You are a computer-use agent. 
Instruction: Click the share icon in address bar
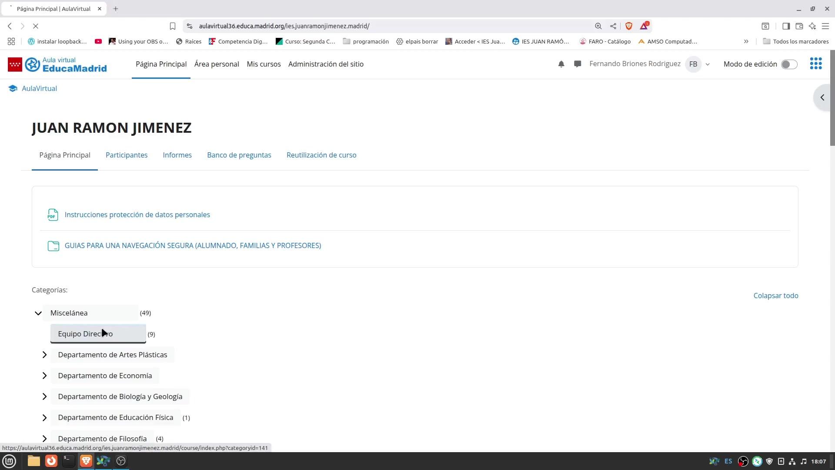613,26
